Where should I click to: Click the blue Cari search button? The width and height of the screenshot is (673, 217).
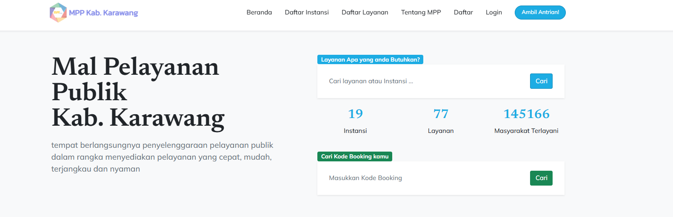pyautogui.click(x=541, y=81)
